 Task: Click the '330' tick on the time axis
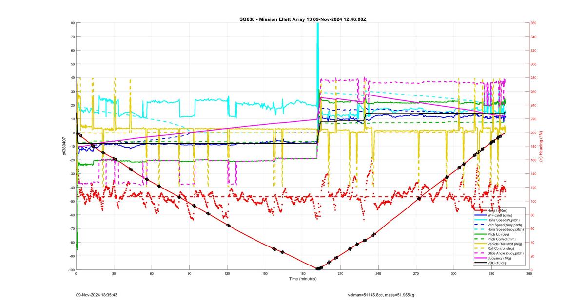point(491,274)
